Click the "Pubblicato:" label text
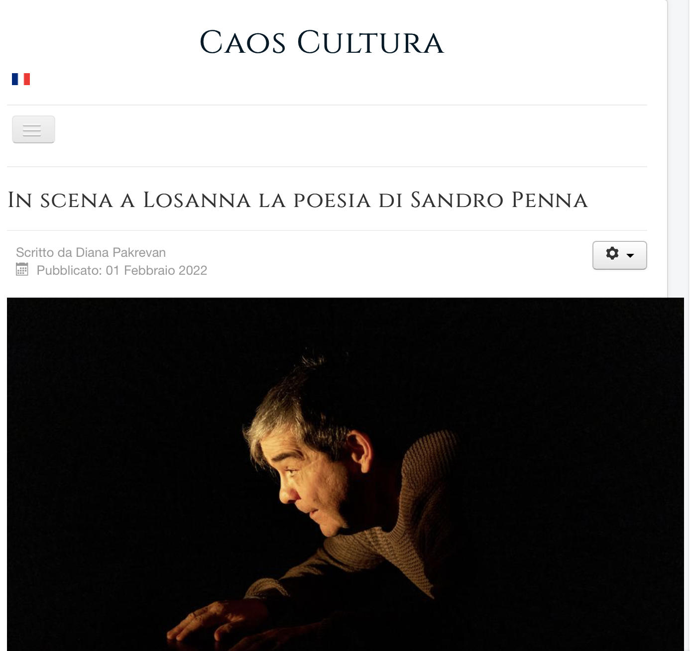Image resolution: width=690 pixels, height=651 pixels. point(69,270)
